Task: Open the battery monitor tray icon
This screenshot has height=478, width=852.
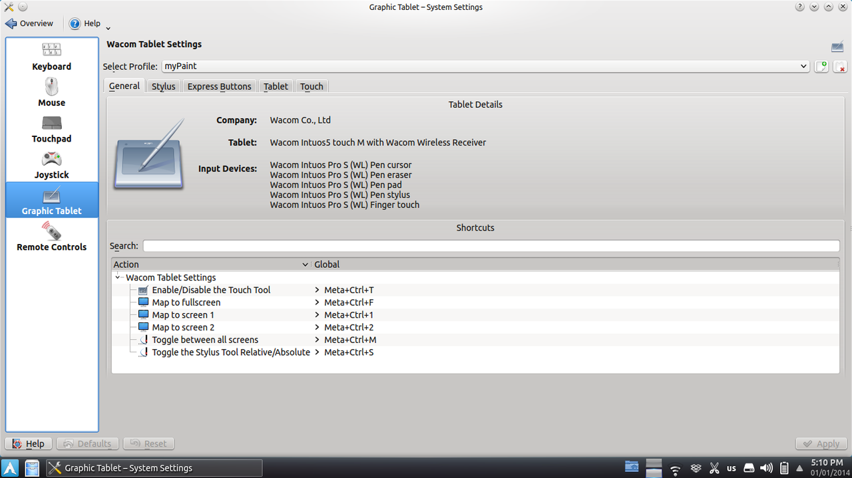Action: [784, 468]
